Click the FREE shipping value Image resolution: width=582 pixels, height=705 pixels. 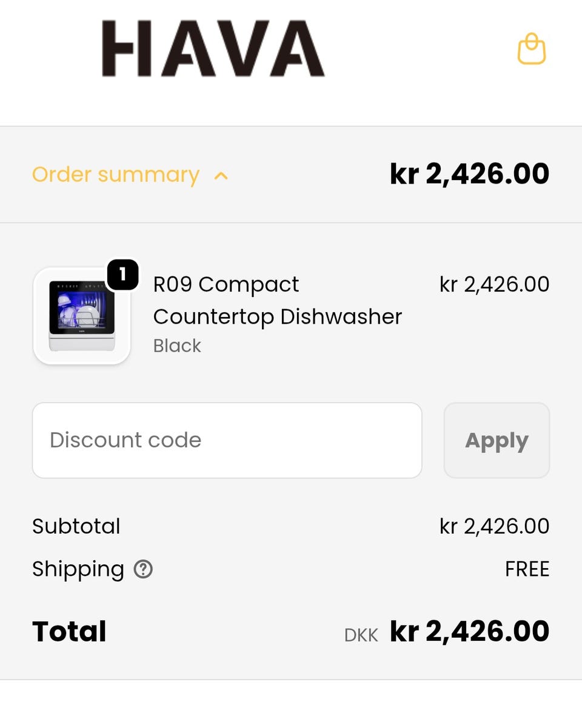point(527,569)
